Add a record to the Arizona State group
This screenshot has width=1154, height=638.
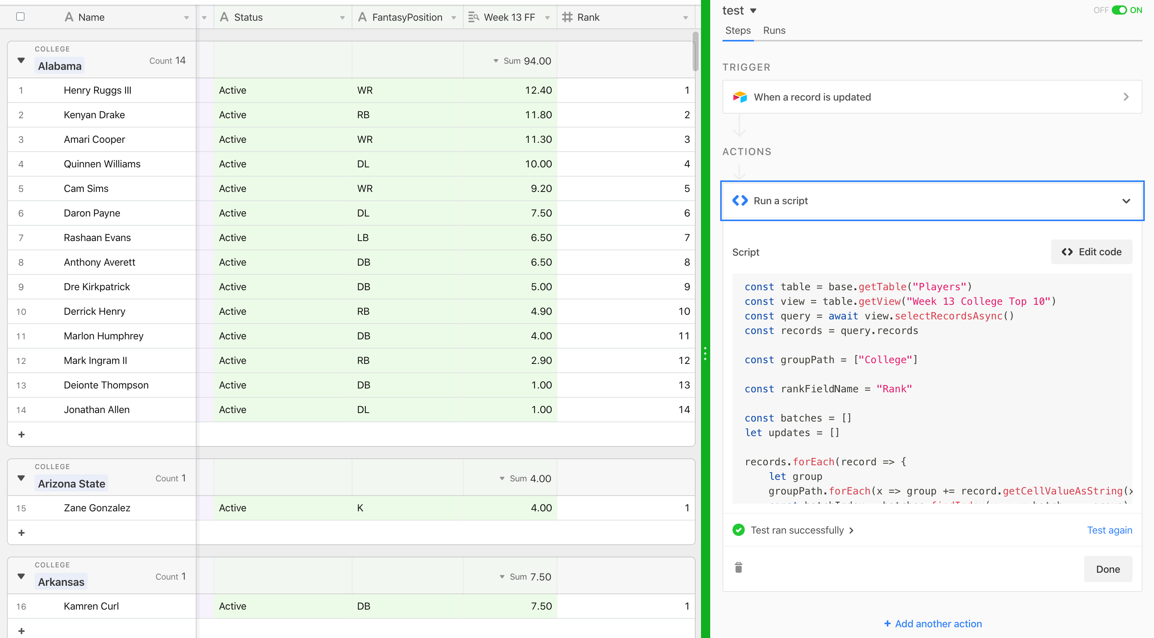coord(21,532)
